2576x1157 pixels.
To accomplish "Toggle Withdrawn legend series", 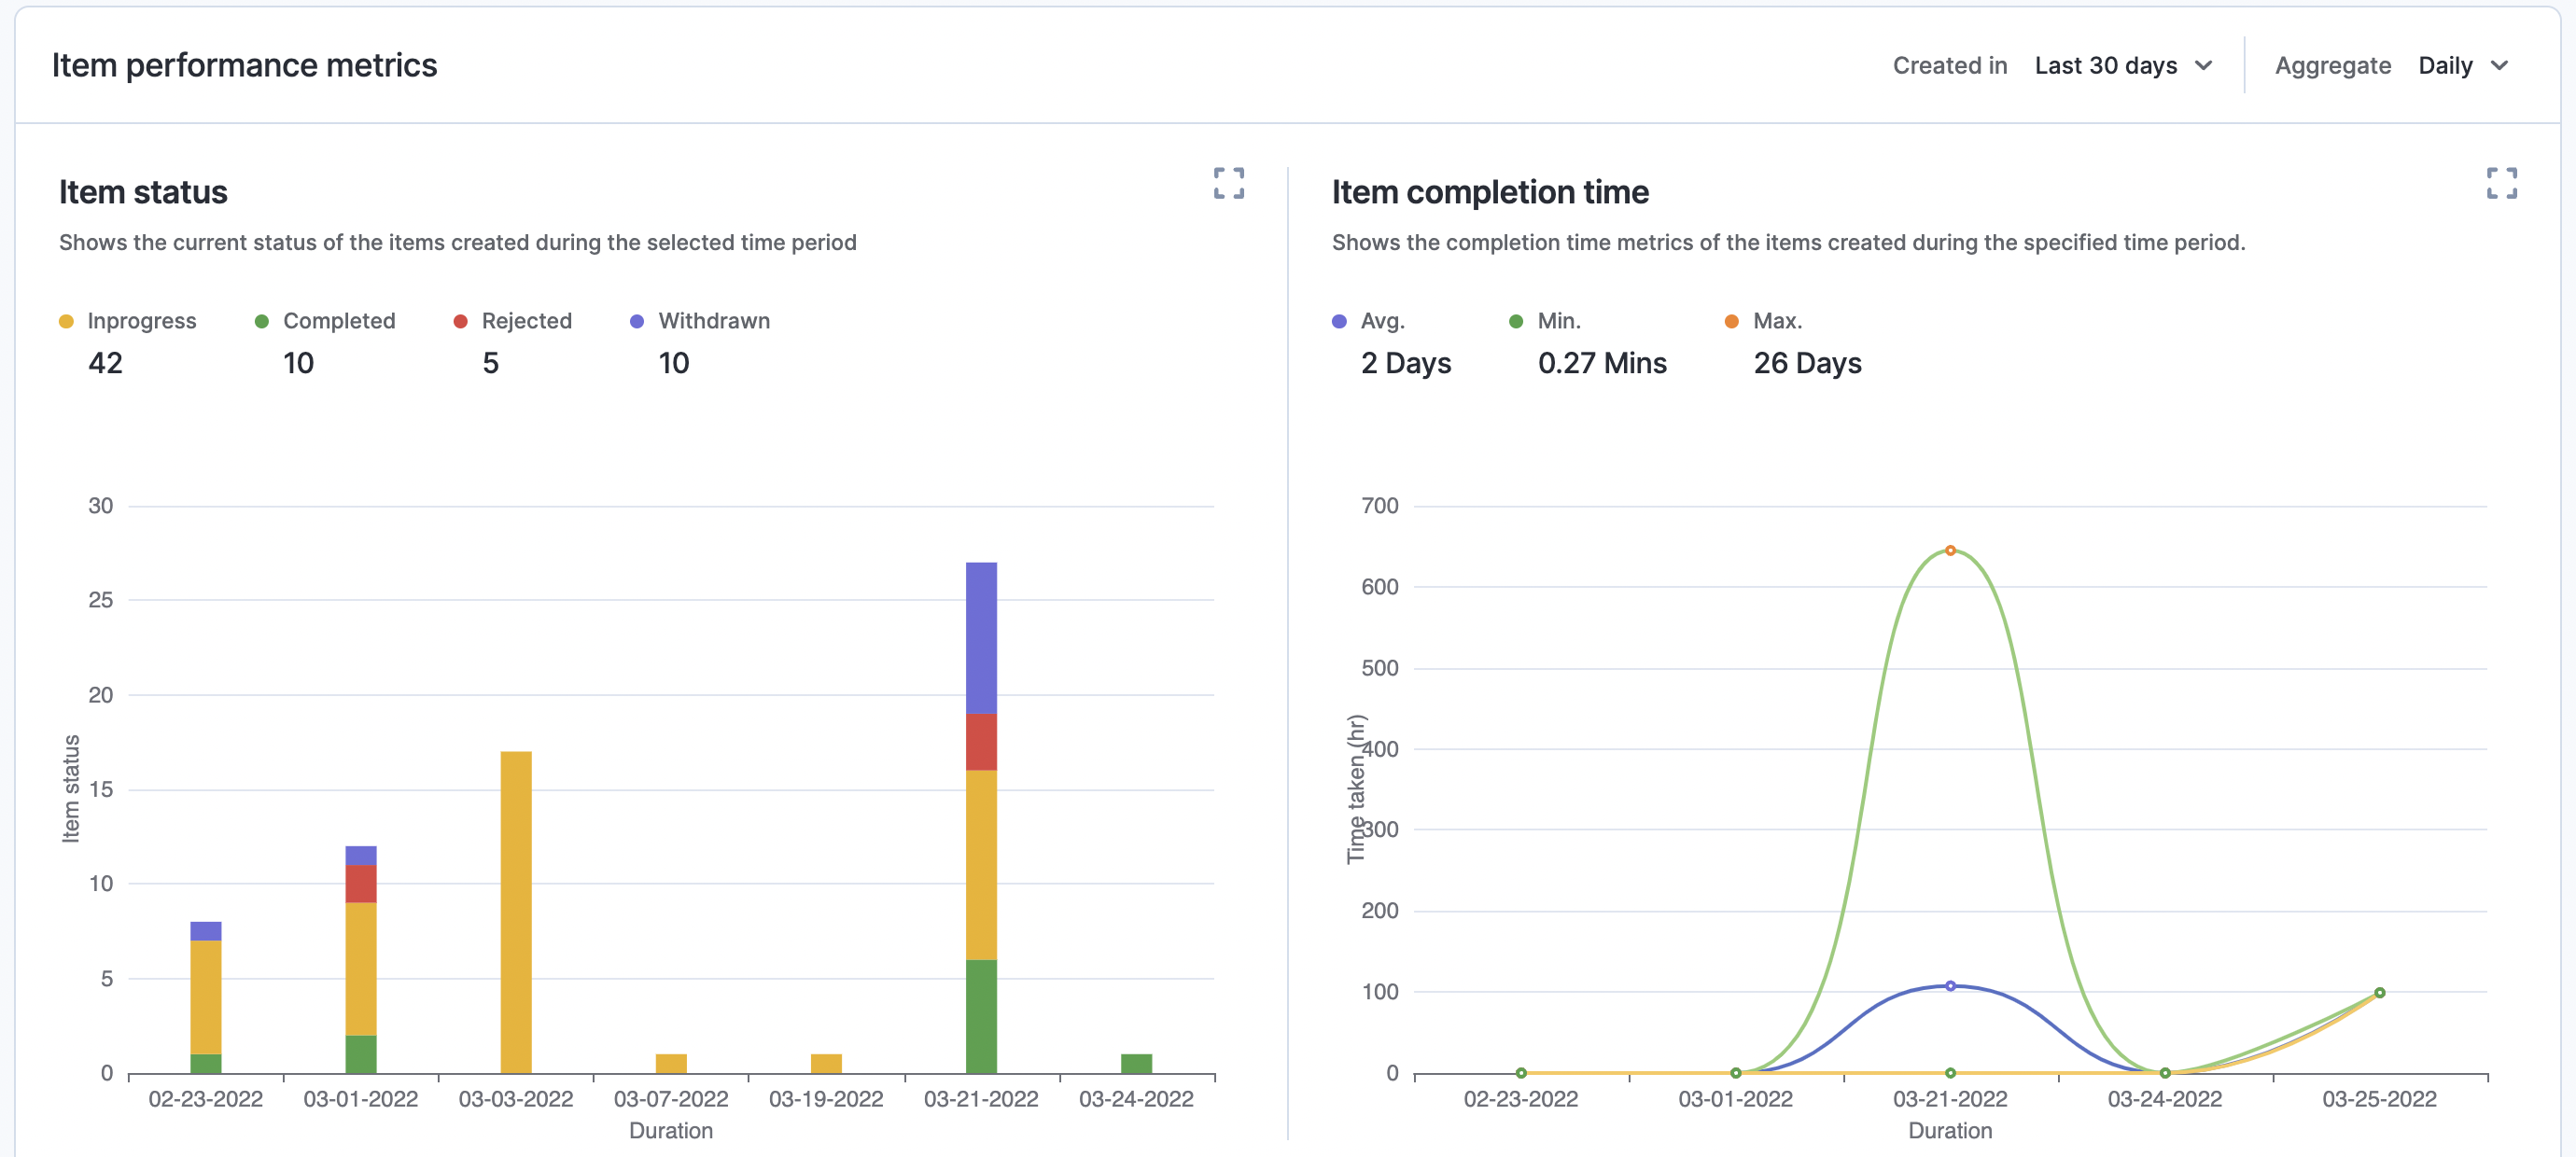I will point(713,321).
